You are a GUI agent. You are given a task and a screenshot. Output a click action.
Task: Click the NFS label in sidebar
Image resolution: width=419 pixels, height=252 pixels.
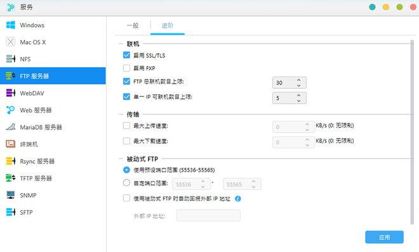(25, 59)
